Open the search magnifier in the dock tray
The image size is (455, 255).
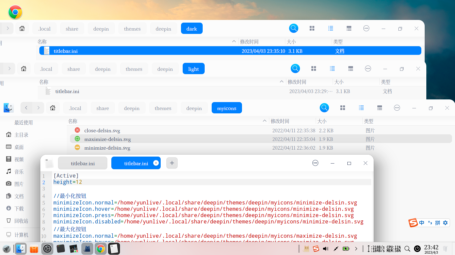click(x=407, y=249)
